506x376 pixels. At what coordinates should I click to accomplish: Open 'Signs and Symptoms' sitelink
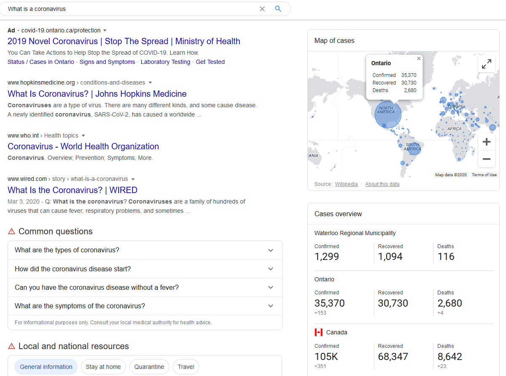[x=107, y=62]
